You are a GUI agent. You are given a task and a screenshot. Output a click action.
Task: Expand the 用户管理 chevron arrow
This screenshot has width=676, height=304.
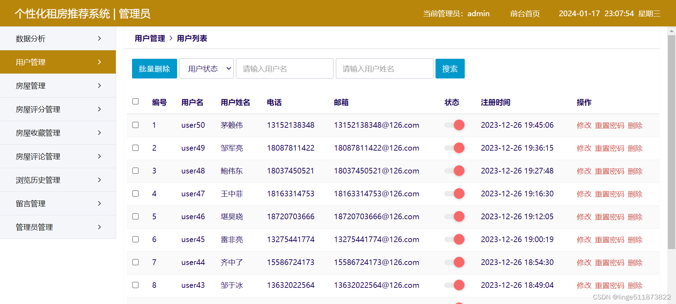click(99, 62)
